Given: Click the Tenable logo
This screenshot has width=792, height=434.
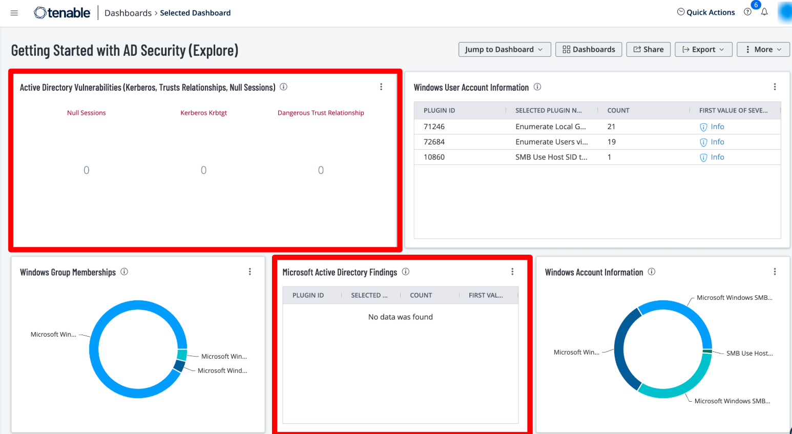Looking at the screenshot, I should (62, 13).
